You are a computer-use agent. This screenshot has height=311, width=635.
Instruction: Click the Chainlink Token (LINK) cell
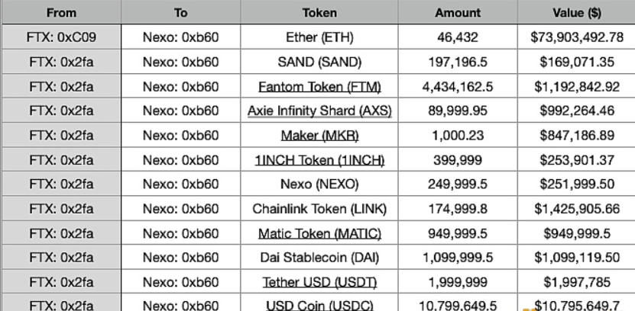tap(319, 209)
